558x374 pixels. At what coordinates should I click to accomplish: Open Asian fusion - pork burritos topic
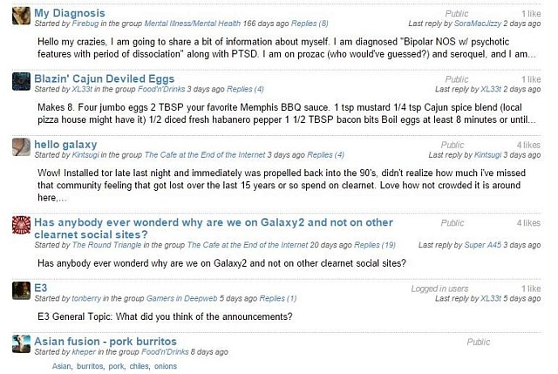[x=105, y=341]
